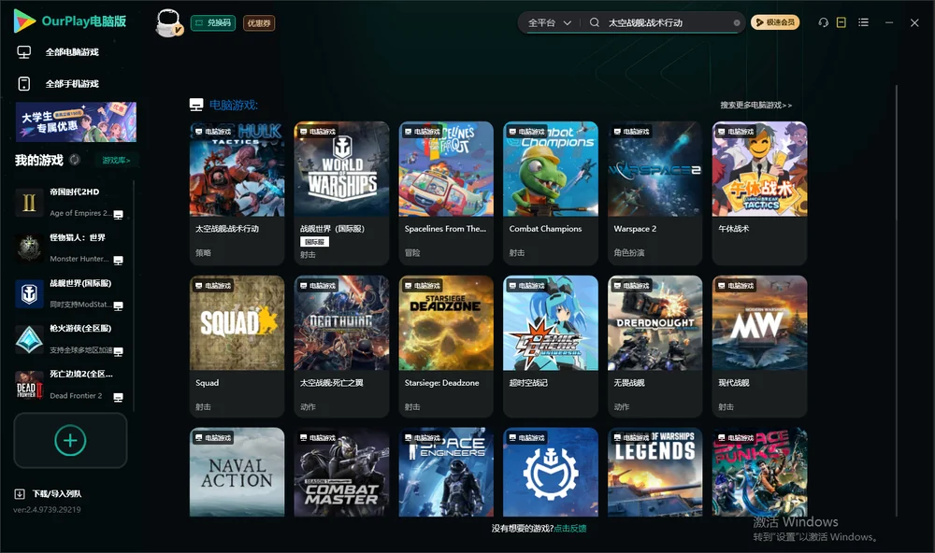935x553 pixels.
Task: Open the Space Engineers game card
Action: click(x=446, y=472)
